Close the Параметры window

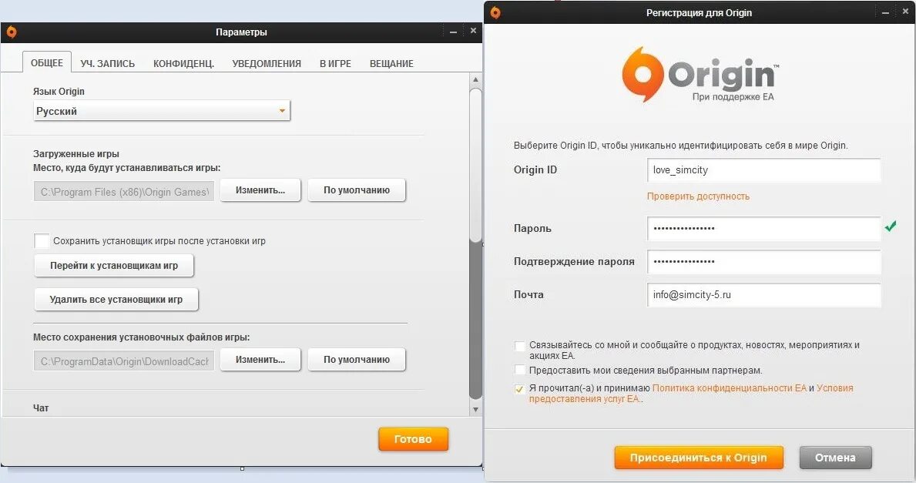pyautogui.click(x=473, y=31)
